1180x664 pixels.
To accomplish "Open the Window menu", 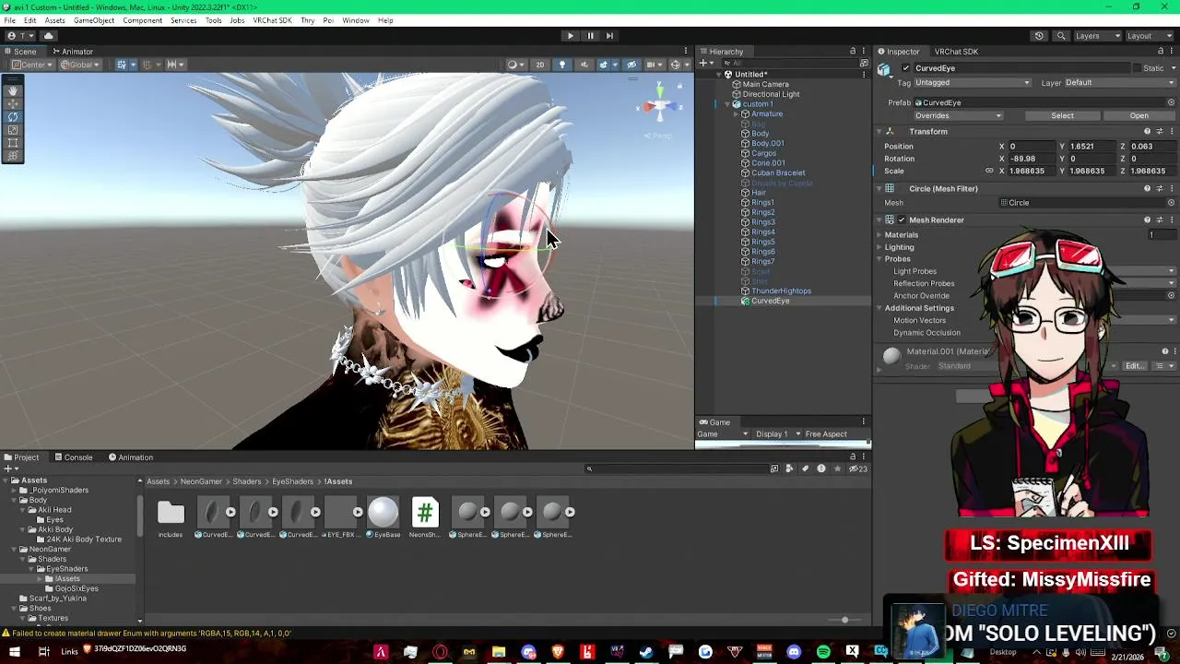I will point(356,20).
